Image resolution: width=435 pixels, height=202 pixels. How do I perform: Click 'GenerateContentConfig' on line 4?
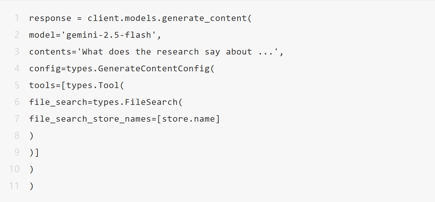[154, 68]
